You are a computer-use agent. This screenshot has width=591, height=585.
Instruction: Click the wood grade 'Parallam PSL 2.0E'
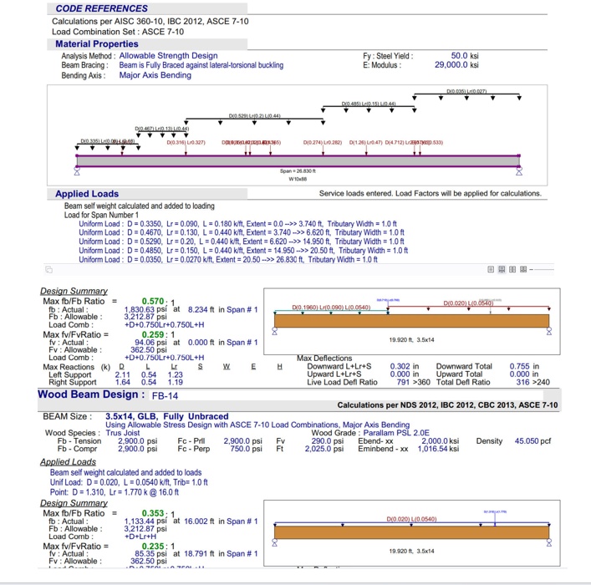[396, 433]
